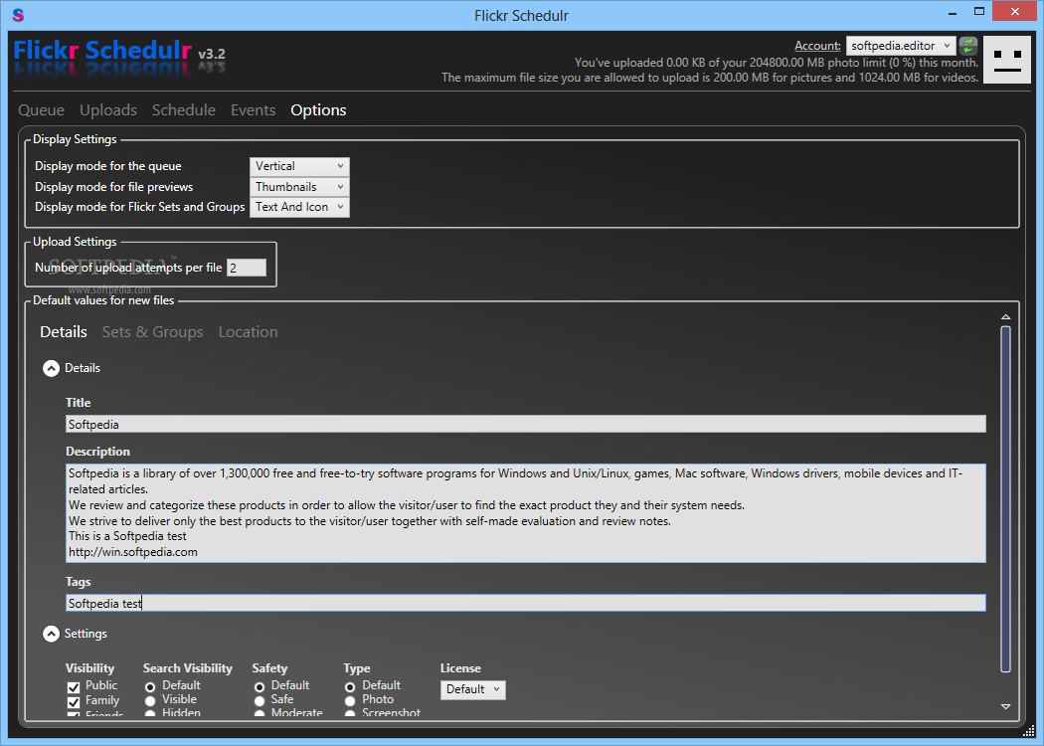Click the Flickr Schedulr logo text

[x=102, y=51]
